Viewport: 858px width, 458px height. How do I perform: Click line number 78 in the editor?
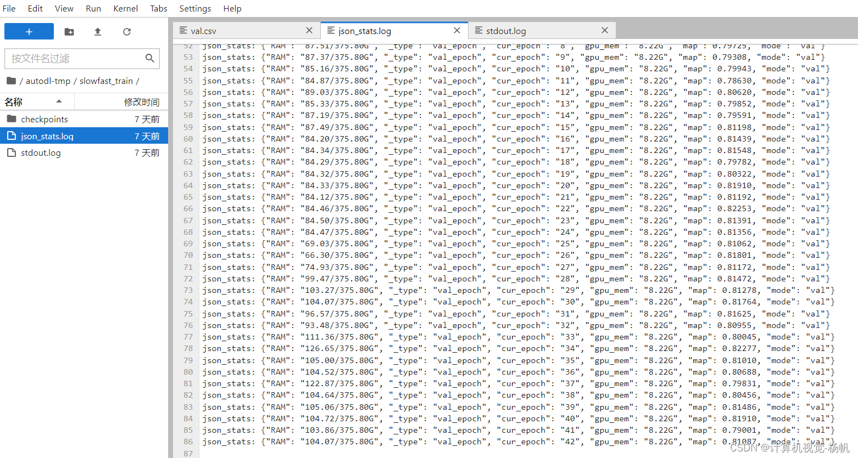pos(188,348)
